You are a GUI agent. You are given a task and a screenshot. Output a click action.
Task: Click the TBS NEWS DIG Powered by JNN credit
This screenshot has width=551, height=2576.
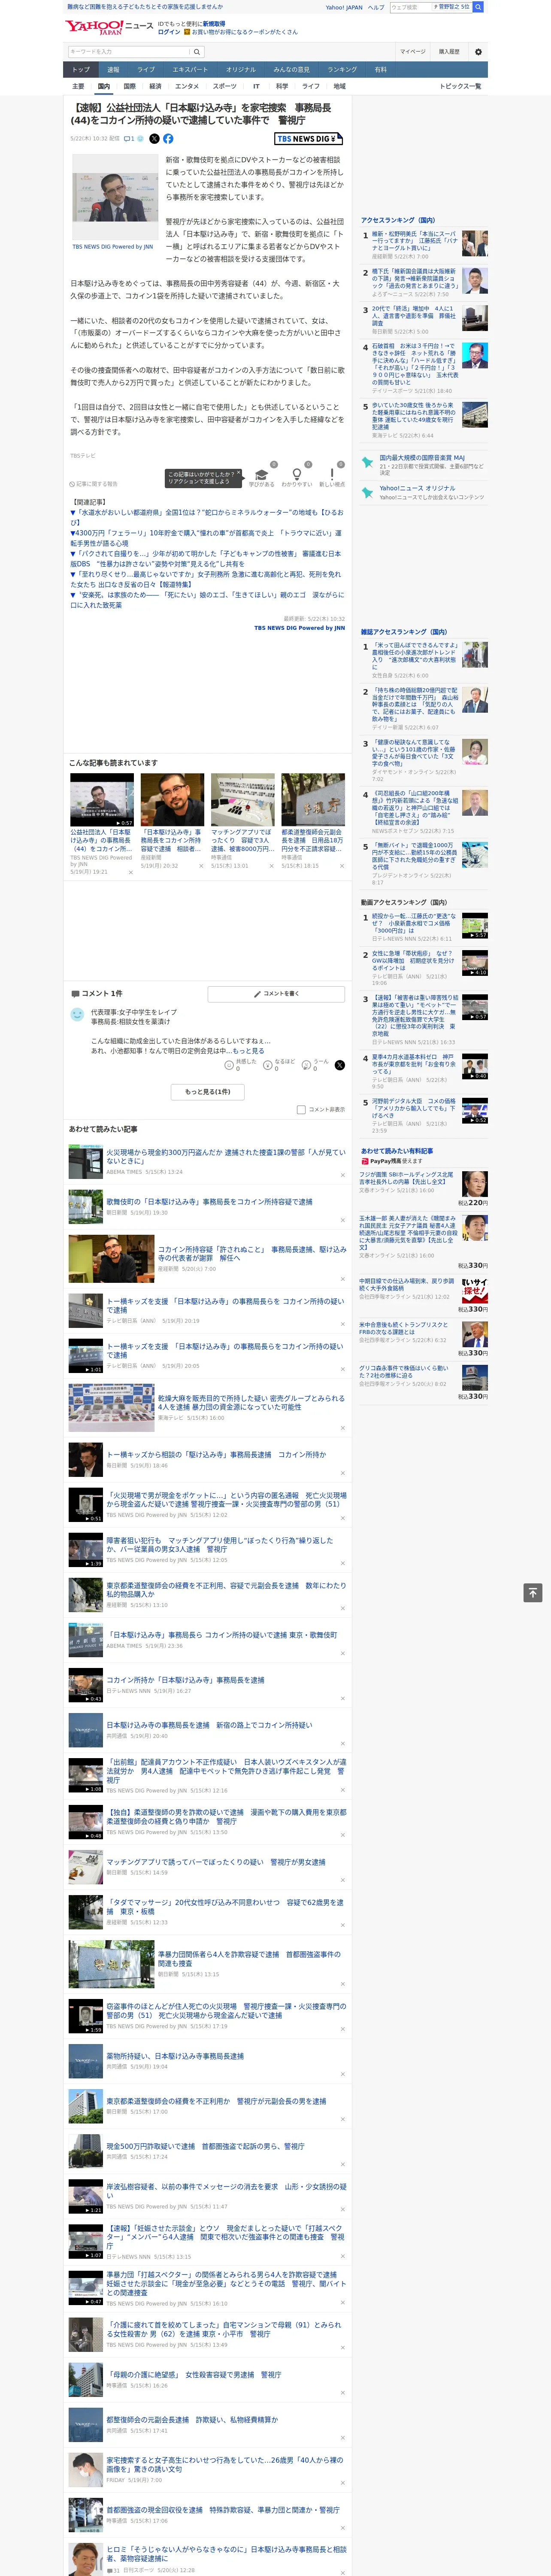299,628
